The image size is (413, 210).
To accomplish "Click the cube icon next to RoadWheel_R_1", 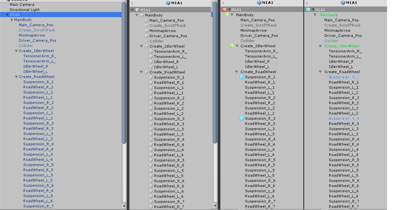I will click(150, 83).
